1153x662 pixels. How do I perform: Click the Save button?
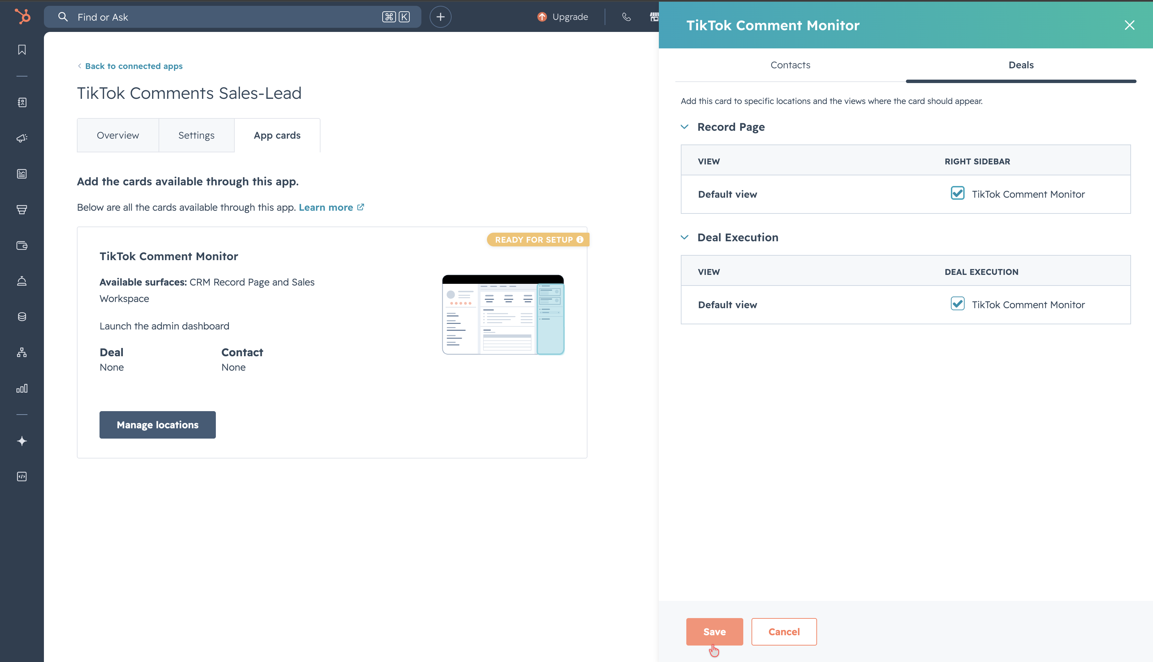(x=714, y=631)
